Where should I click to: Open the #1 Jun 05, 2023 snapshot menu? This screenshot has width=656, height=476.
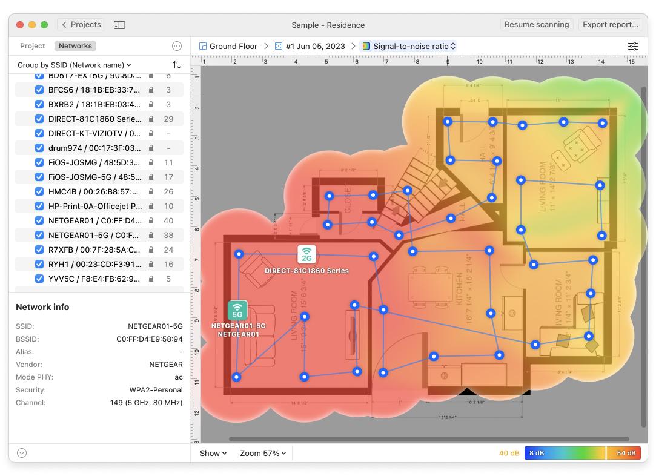tap(310, 47)
